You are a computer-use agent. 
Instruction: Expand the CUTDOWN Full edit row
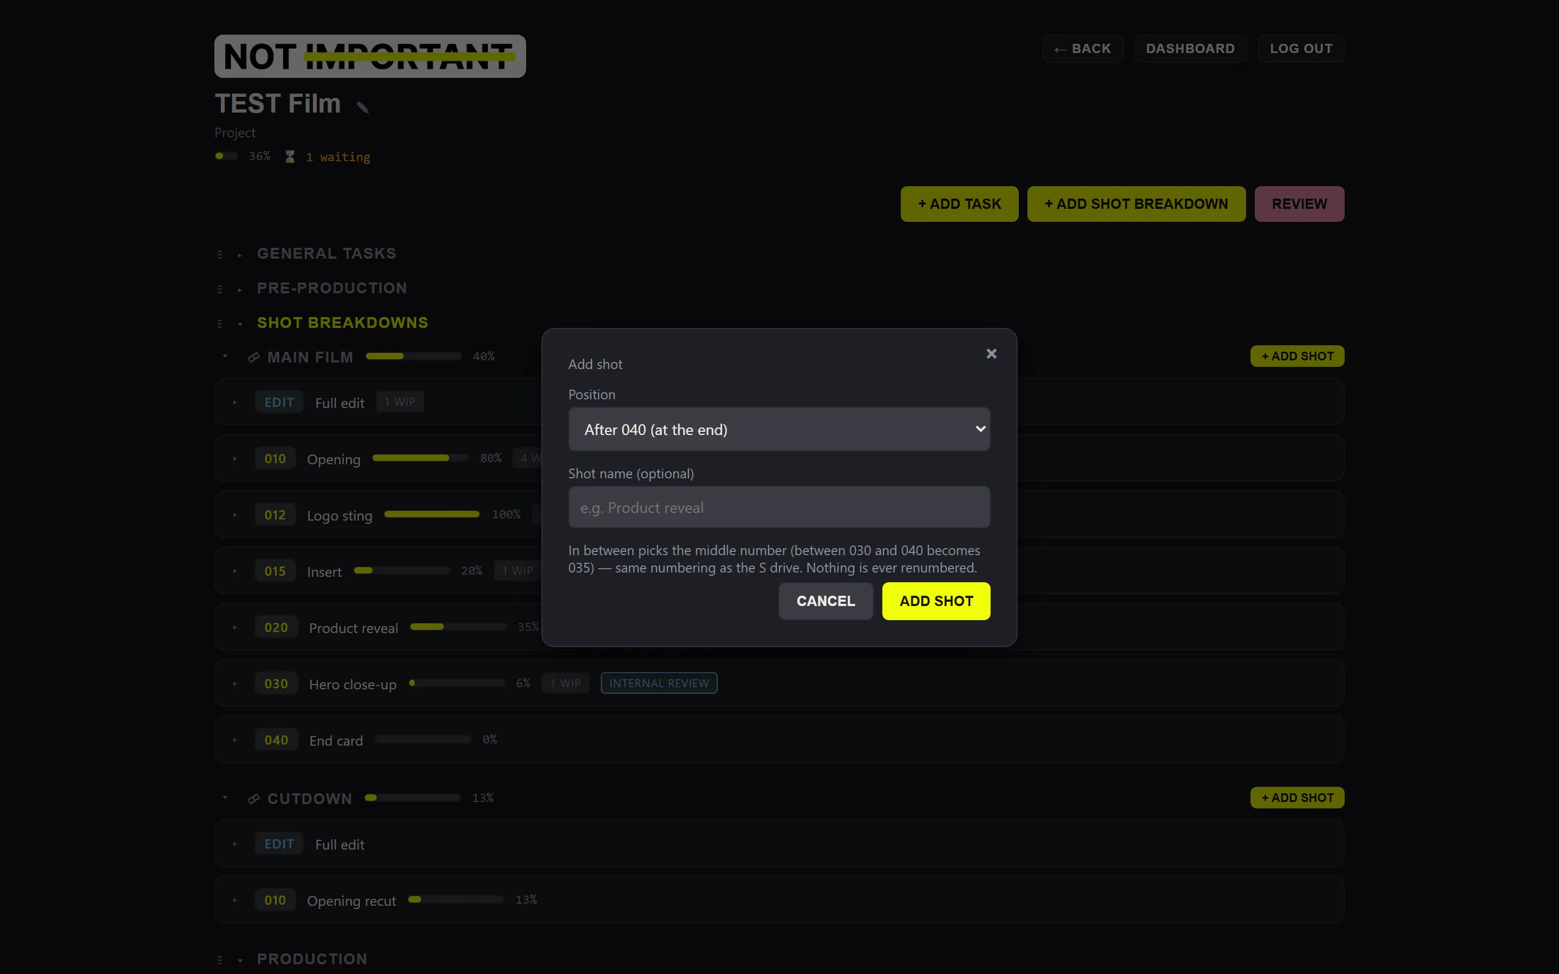[x=235, y=844]
